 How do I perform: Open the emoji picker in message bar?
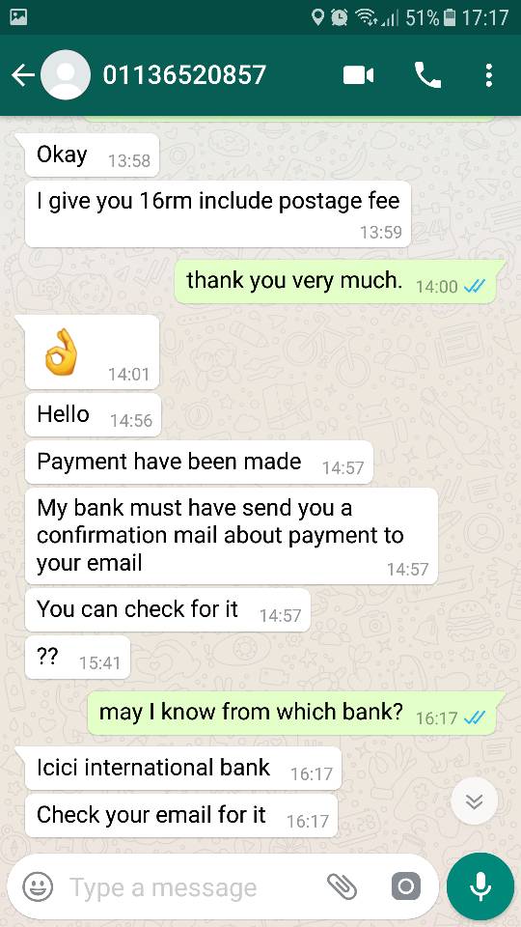pyautogui.click(x=38, y=886)
